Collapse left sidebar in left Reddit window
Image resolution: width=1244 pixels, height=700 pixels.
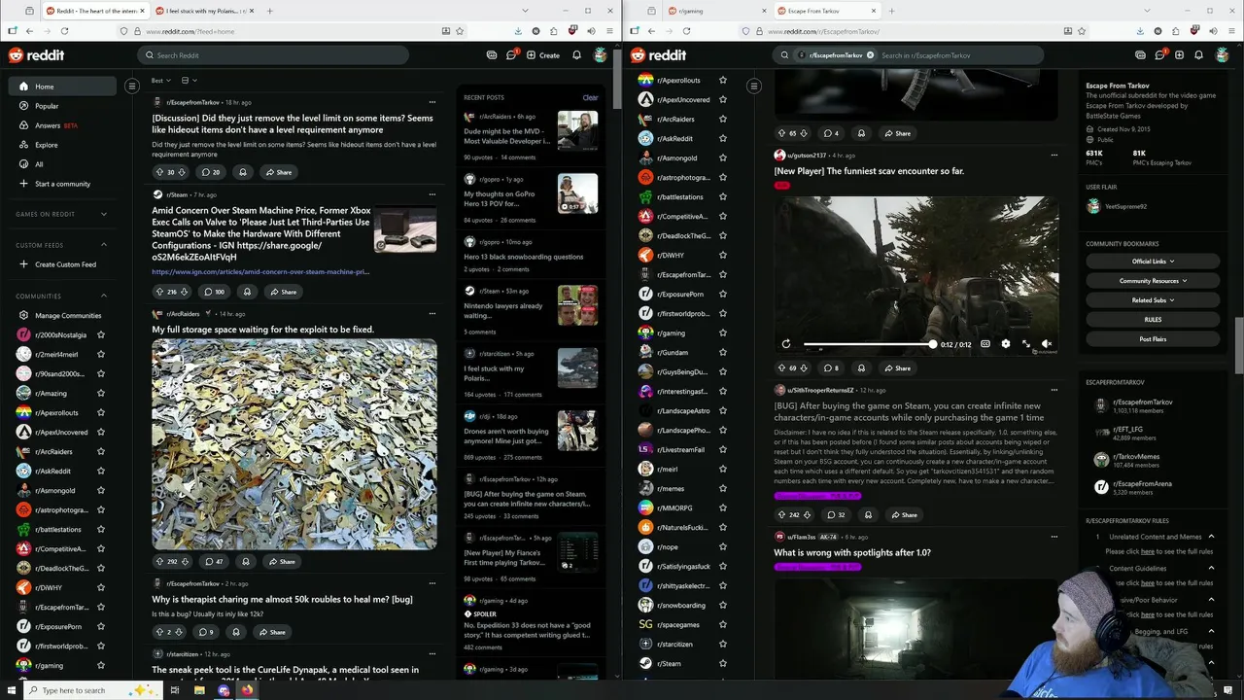click(132, 87)
